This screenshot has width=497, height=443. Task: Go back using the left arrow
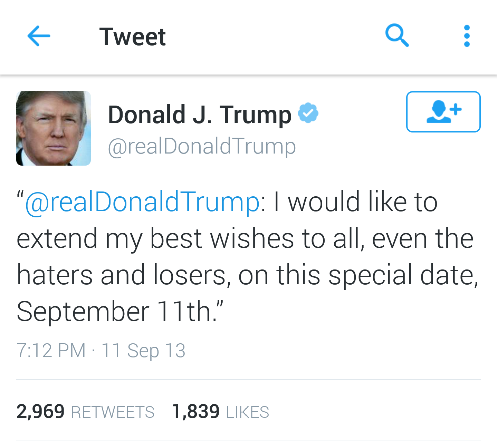[39, 36]
